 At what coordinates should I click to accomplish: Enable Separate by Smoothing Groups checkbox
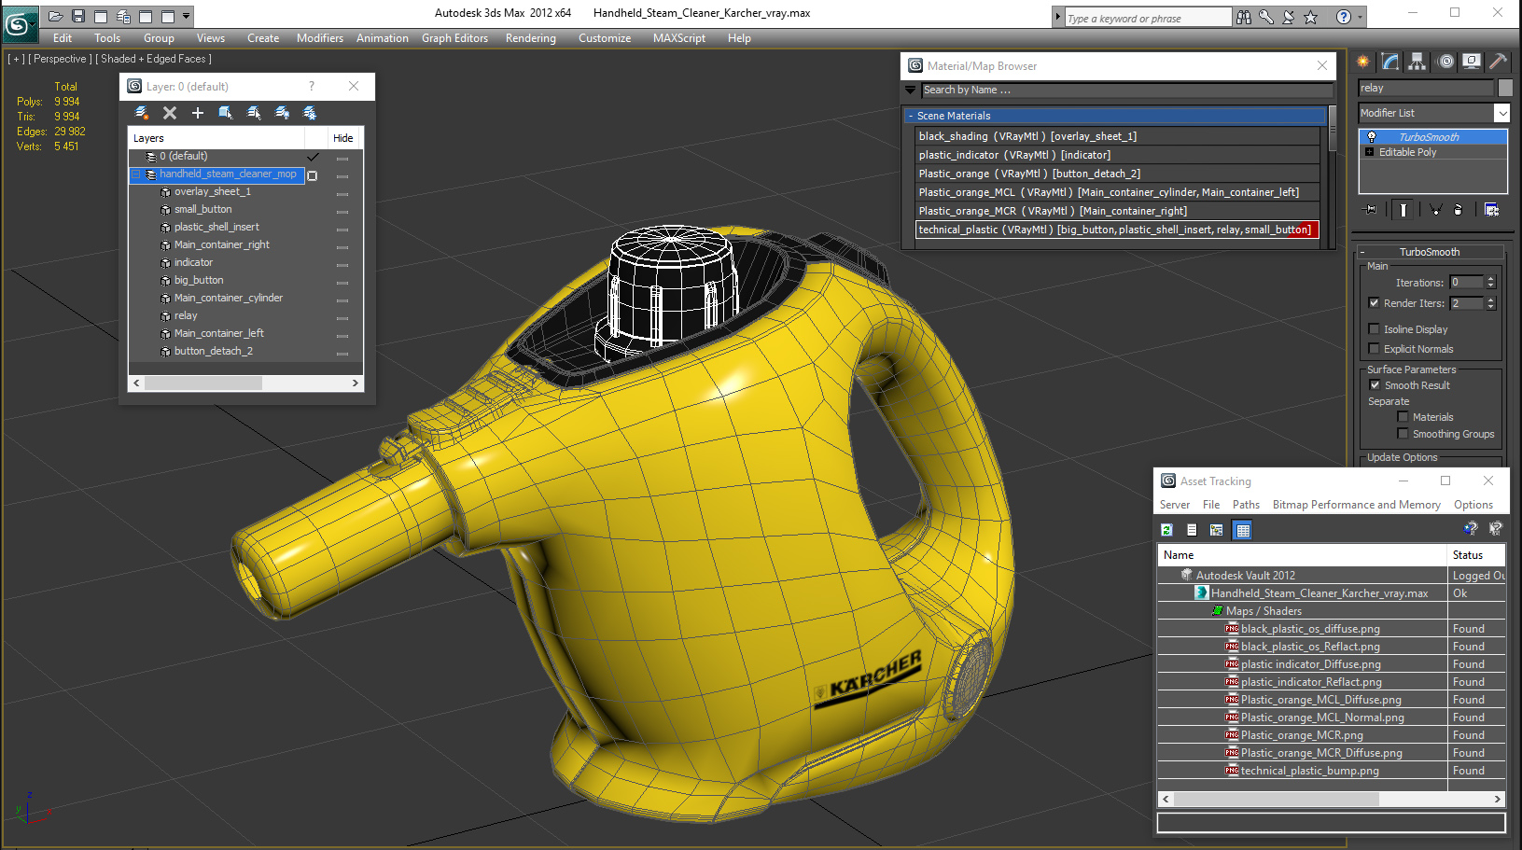(1403, 434)
